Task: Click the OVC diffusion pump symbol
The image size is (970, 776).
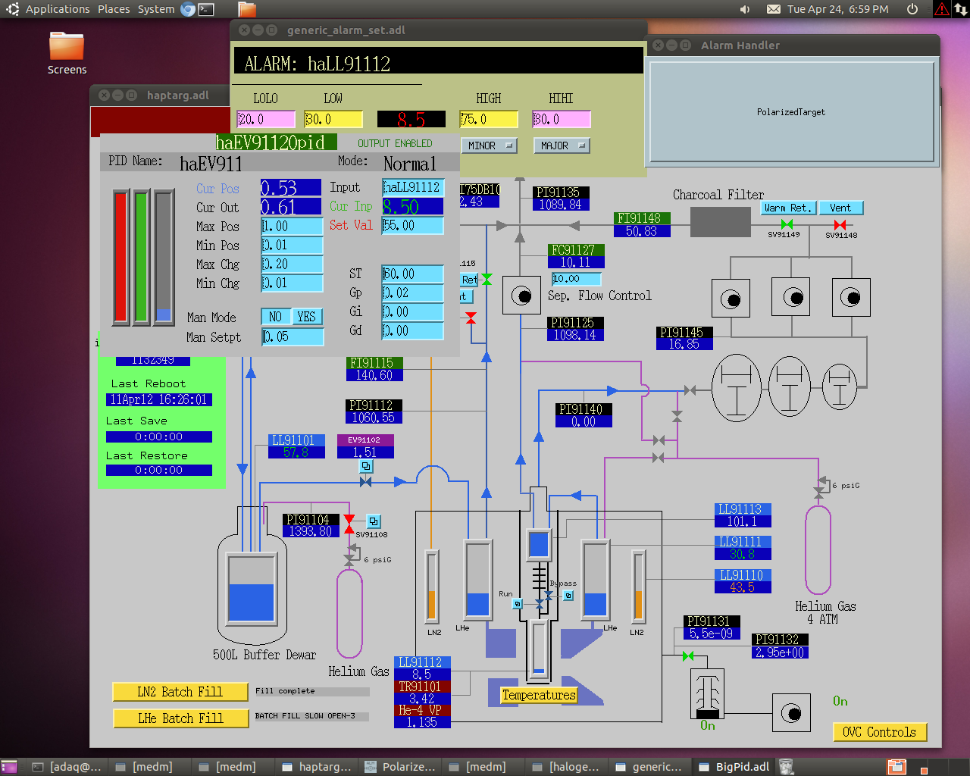Action: (707, 693)
